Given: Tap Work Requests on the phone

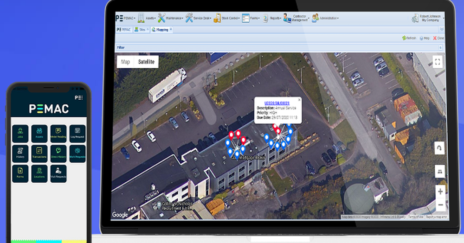Looking at the screenshot, I should coord(77,153).
